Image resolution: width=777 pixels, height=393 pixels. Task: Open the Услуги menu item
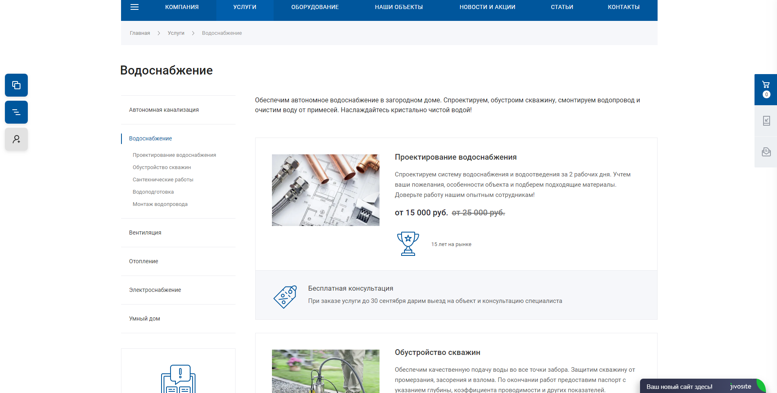245,7
